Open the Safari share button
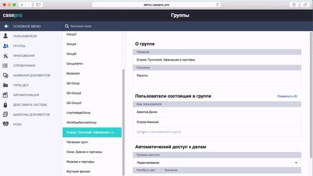The image size is (313, 176). pos(294,4)
